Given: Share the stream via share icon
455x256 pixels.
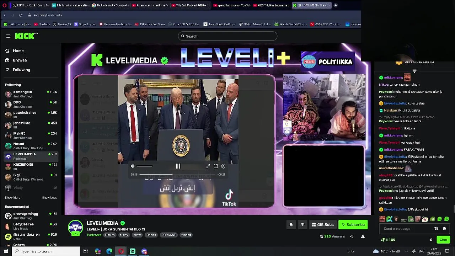Looking at the screenshot, I should point(352,236).
